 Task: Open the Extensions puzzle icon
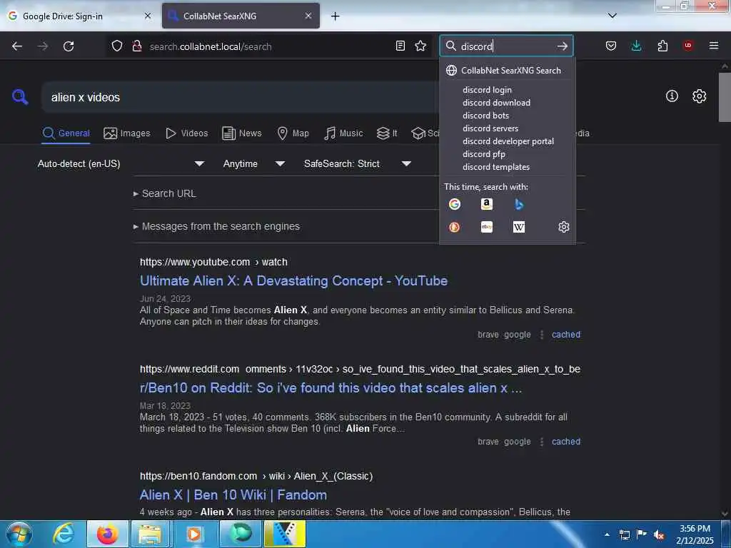click(662, 46)
